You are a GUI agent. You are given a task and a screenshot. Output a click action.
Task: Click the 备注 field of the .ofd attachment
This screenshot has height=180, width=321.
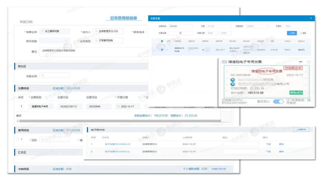[240, 144]
